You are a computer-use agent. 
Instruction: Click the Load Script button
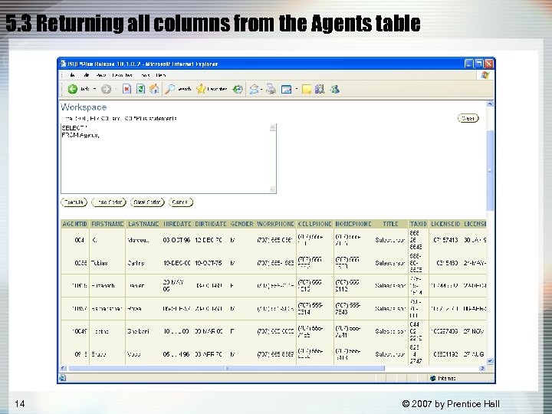tap(109, 202)
